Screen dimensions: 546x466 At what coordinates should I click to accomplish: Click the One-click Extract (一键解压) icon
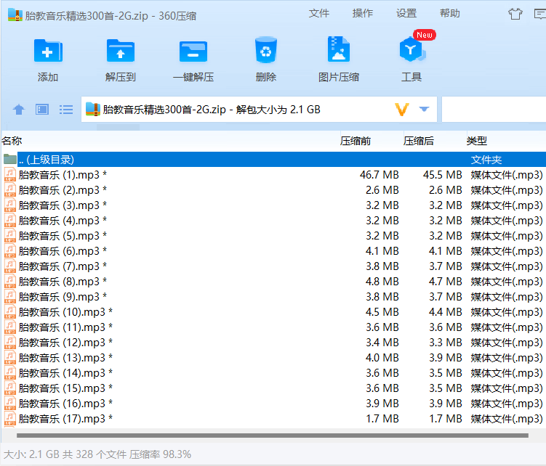[x=193, y=52]
